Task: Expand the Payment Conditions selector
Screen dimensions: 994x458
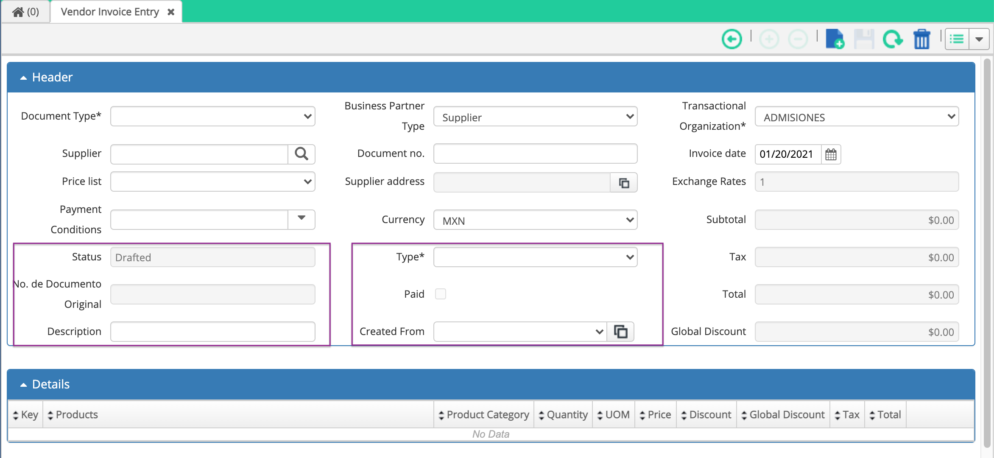Action: [301, 219]
